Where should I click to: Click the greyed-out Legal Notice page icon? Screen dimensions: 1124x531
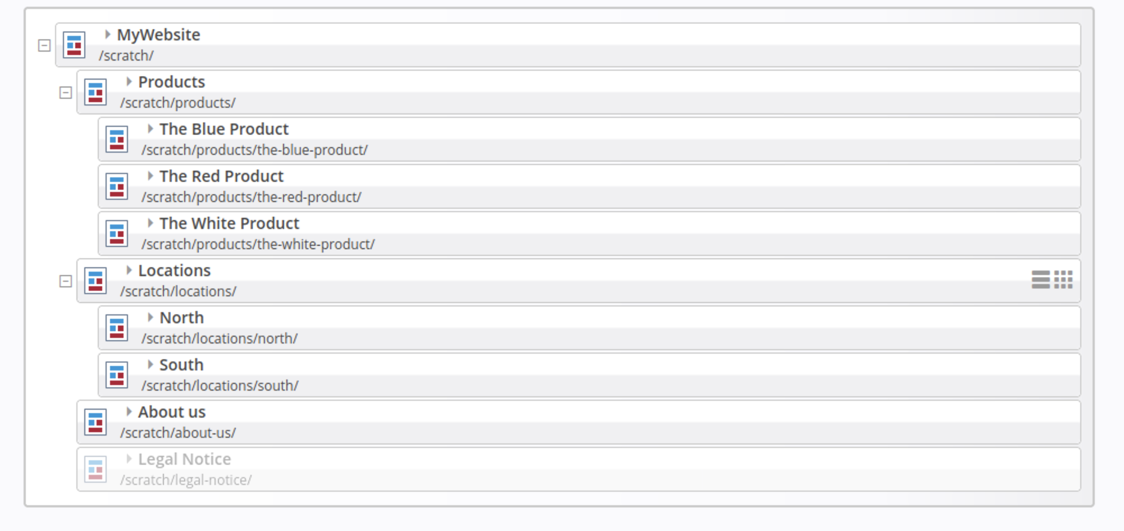pos(95,469)
